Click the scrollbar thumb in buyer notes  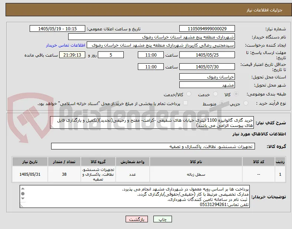click(23, 194)
